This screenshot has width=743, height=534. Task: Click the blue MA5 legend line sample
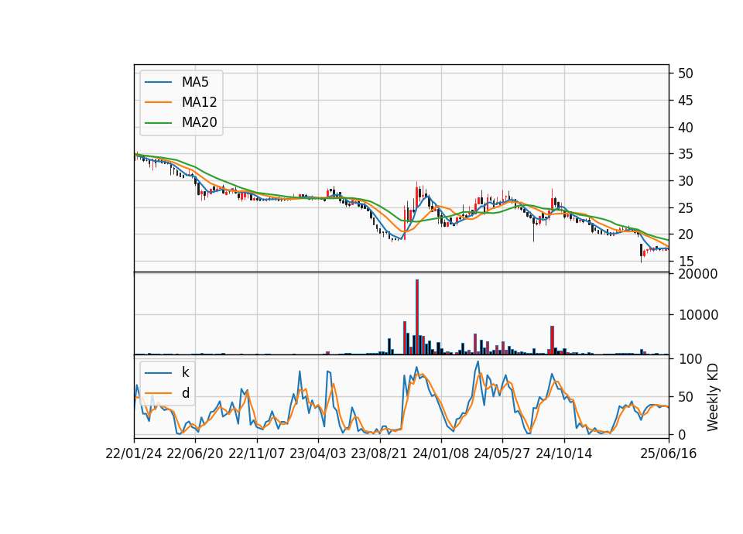click(158, 82)
